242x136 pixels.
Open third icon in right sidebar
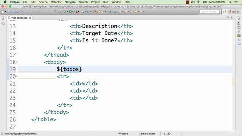click(x=239, y=27)
